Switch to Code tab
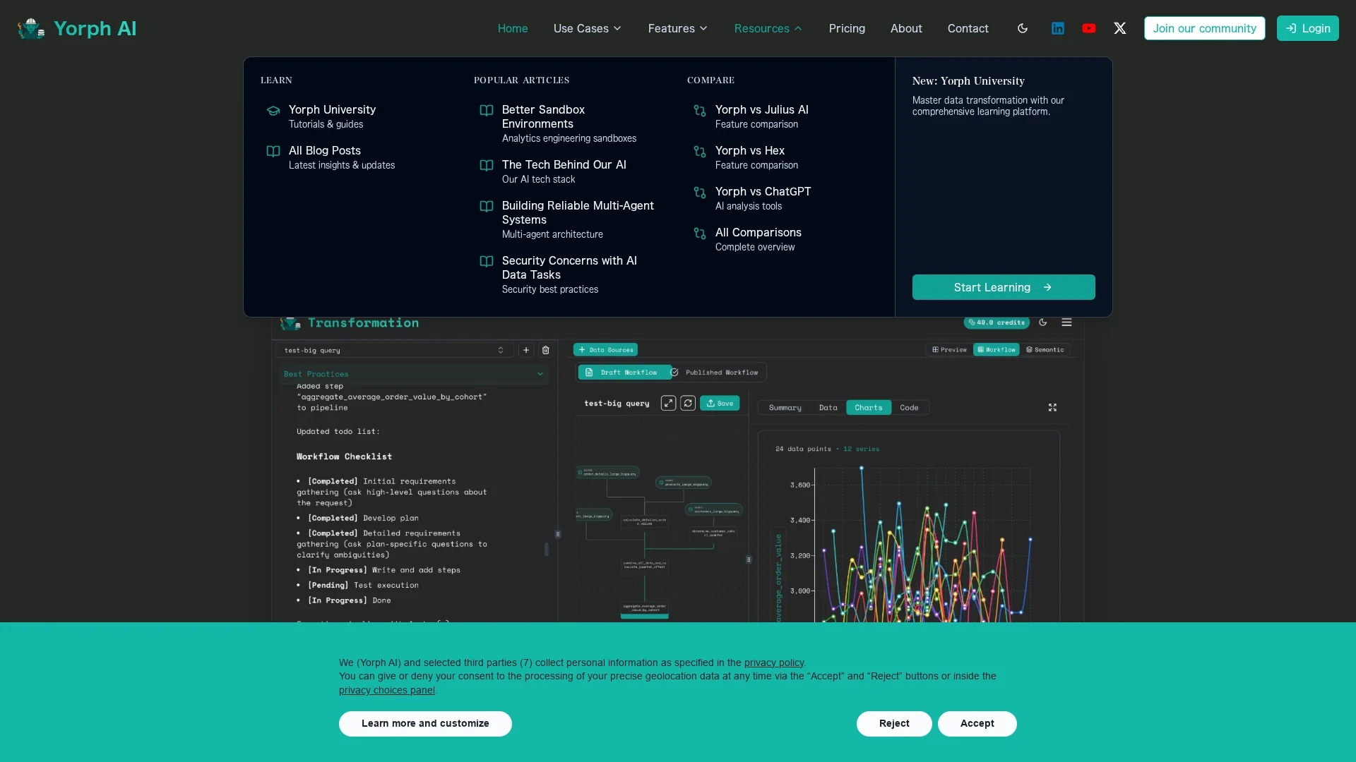 pos(909,408)
